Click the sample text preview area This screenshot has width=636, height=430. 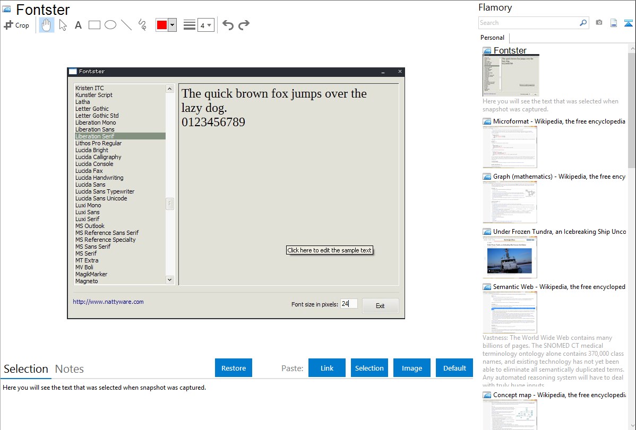pos(288,185)
